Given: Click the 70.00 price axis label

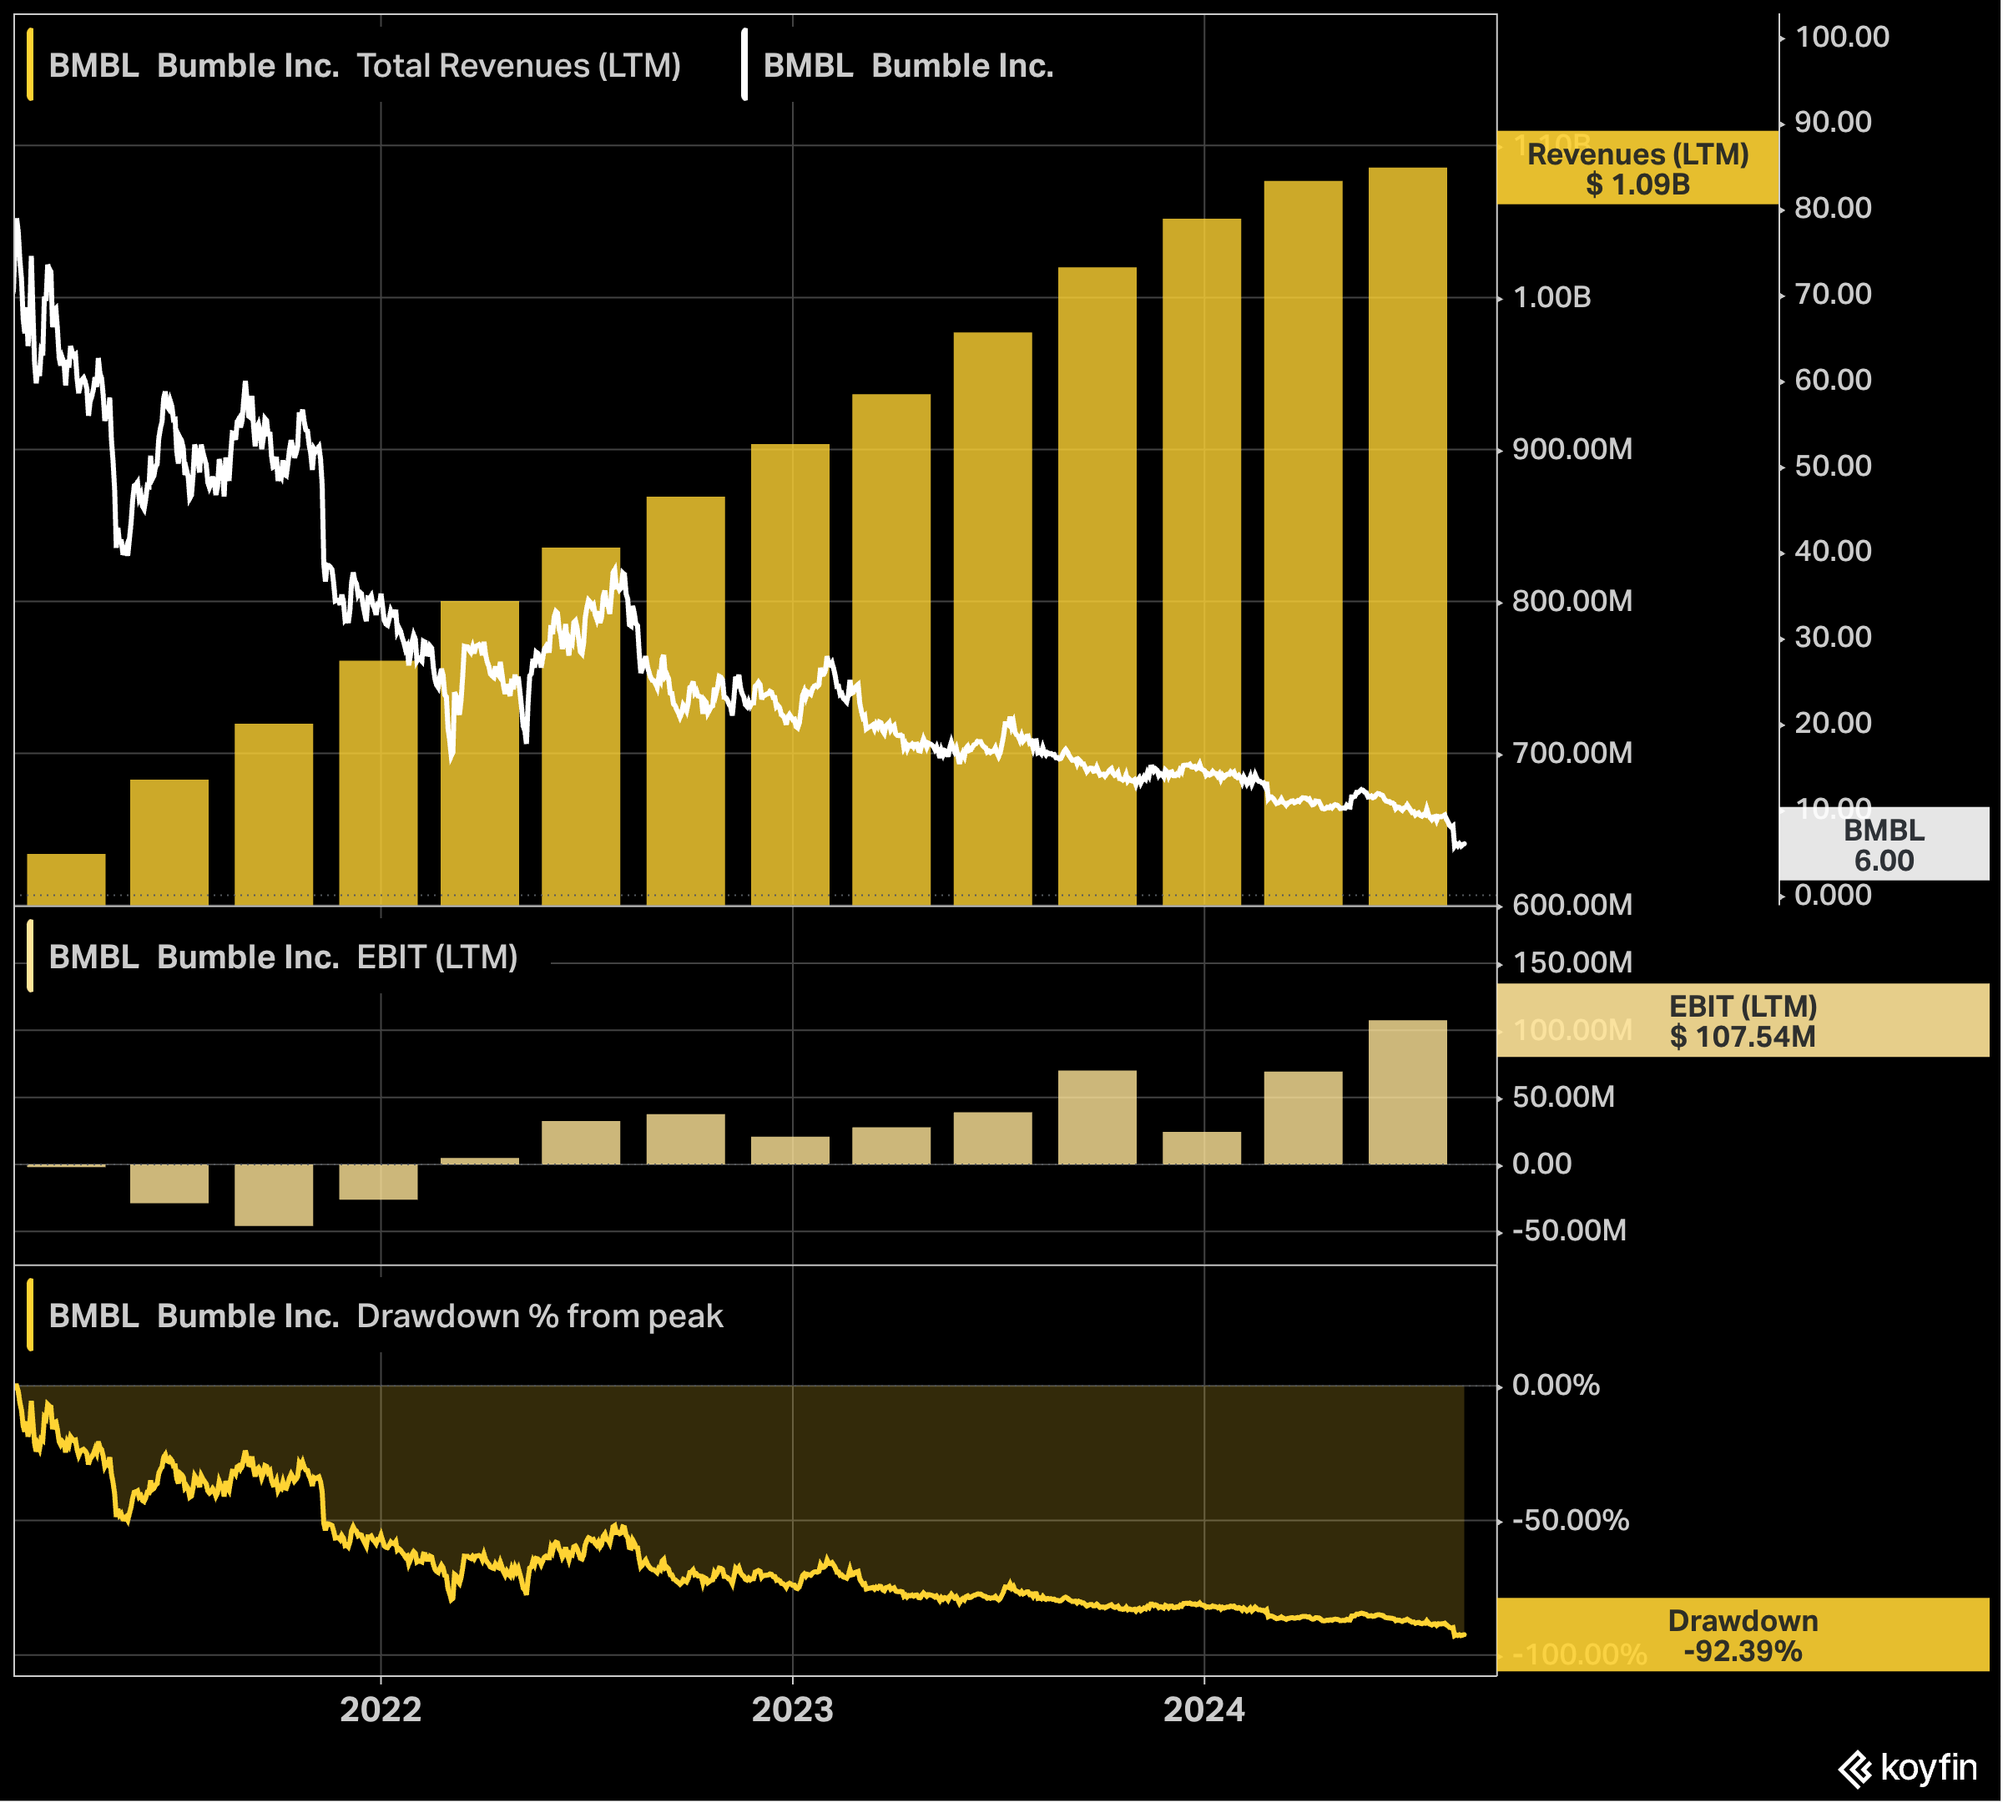Looking at the screenshot, I should [1834, 294].
